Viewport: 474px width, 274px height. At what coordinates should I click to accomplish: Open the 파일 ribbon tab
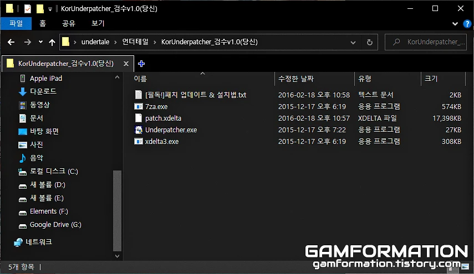(x=16, y=23)
